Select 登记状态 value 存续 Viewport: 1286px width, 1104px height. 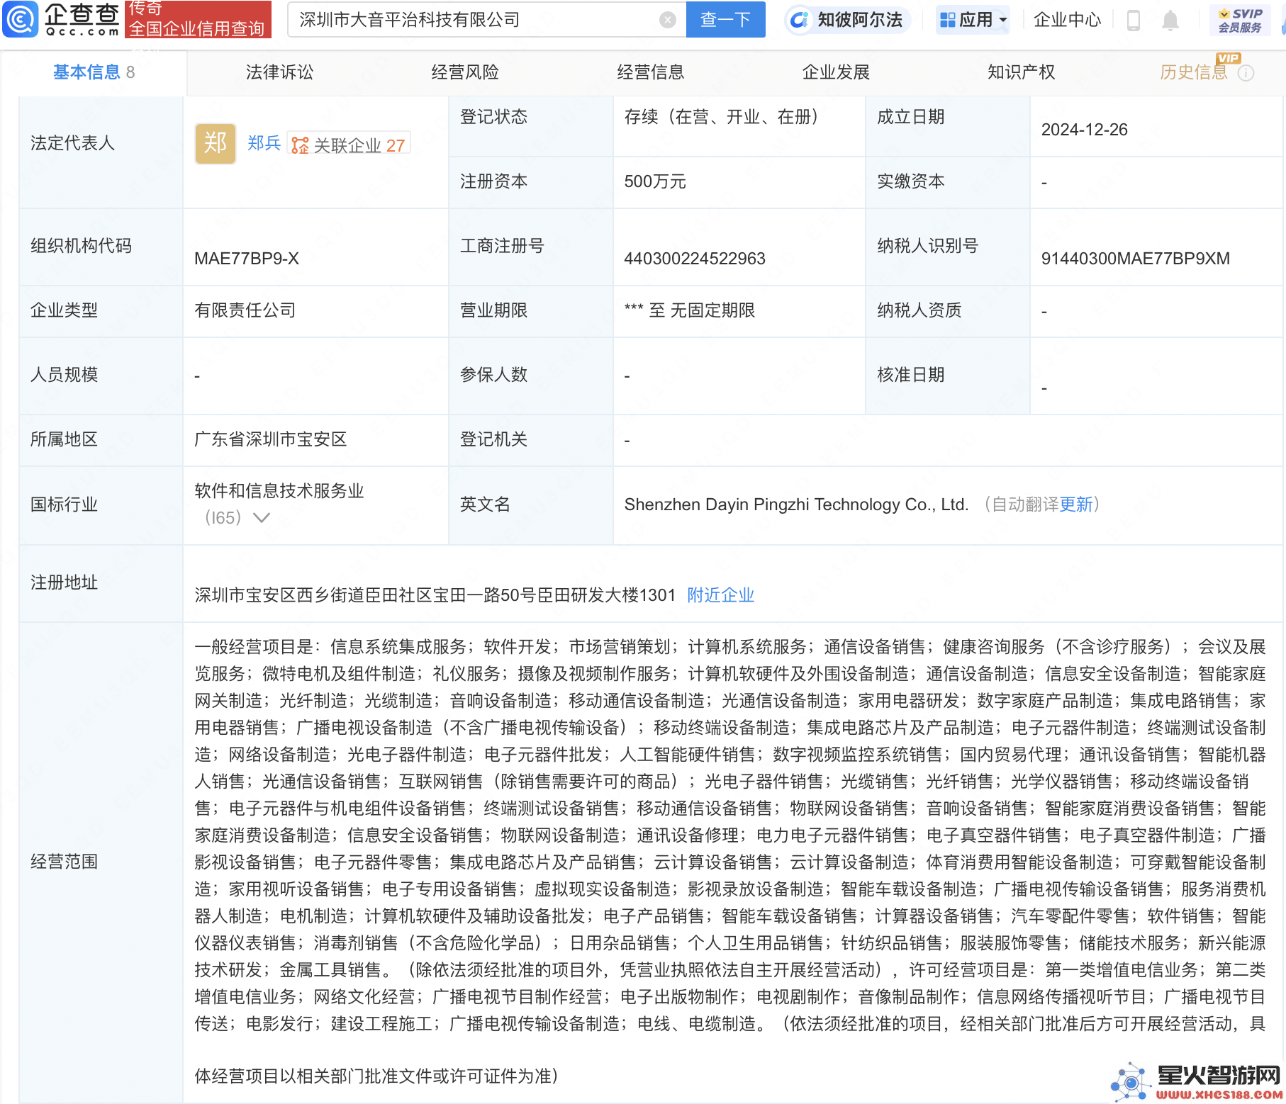[722, 117]
